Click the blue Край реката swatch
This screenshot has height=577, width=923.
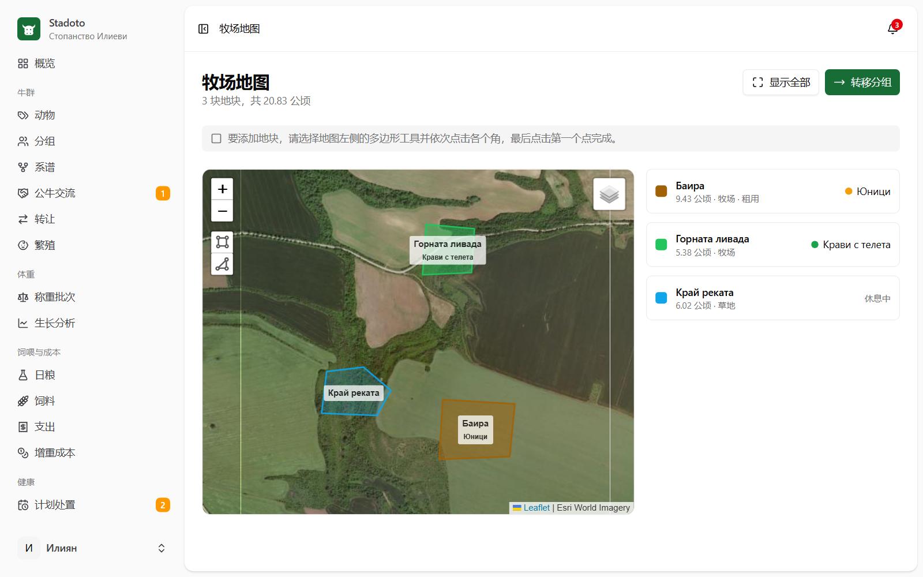pos(662,298)
